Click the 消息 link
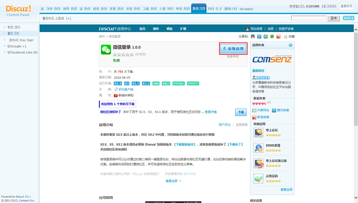This screenshot has width=358, height=203. 270,29
